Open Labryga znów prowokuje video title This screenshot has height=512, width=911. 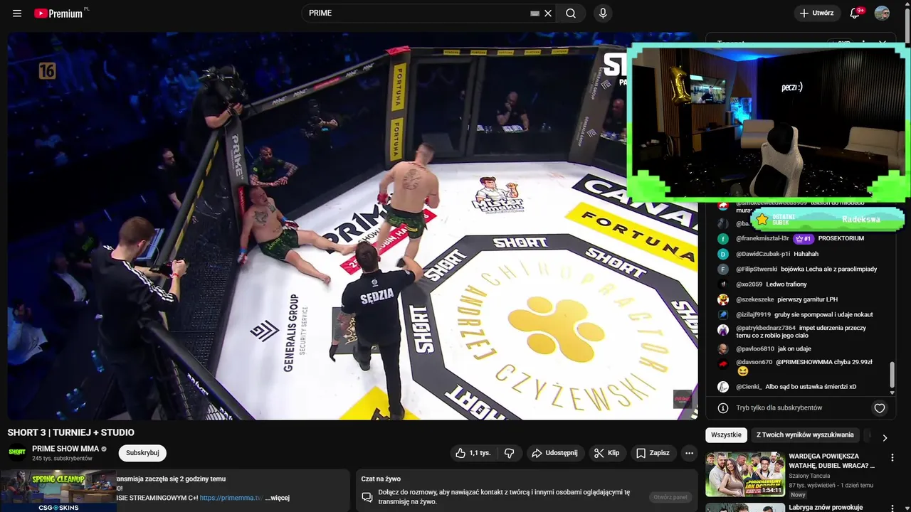tap(826, 508)
